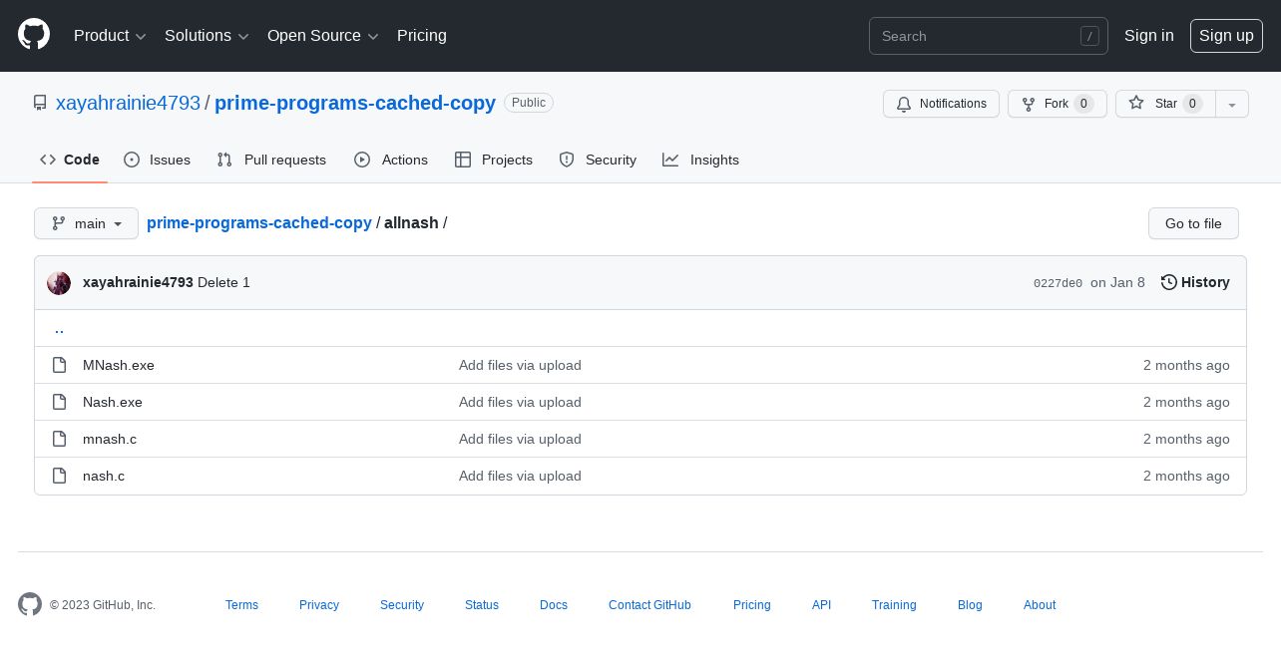Open the footer API link
The height and width of the screenshot is (666, 1281).
pyautogui.click(x=821, y=605)
